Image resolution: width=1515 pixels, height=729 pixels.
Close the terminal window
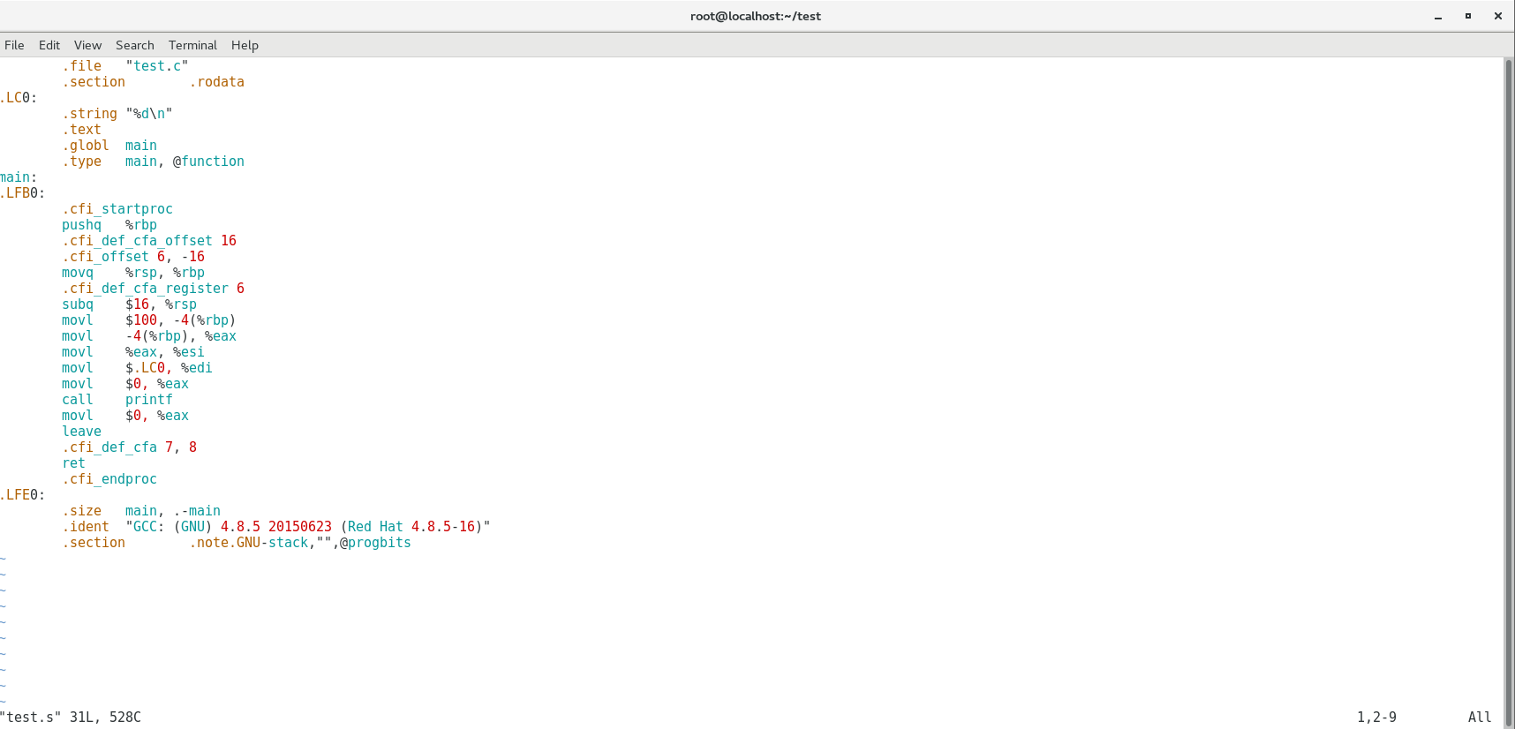pos(1498,16)
